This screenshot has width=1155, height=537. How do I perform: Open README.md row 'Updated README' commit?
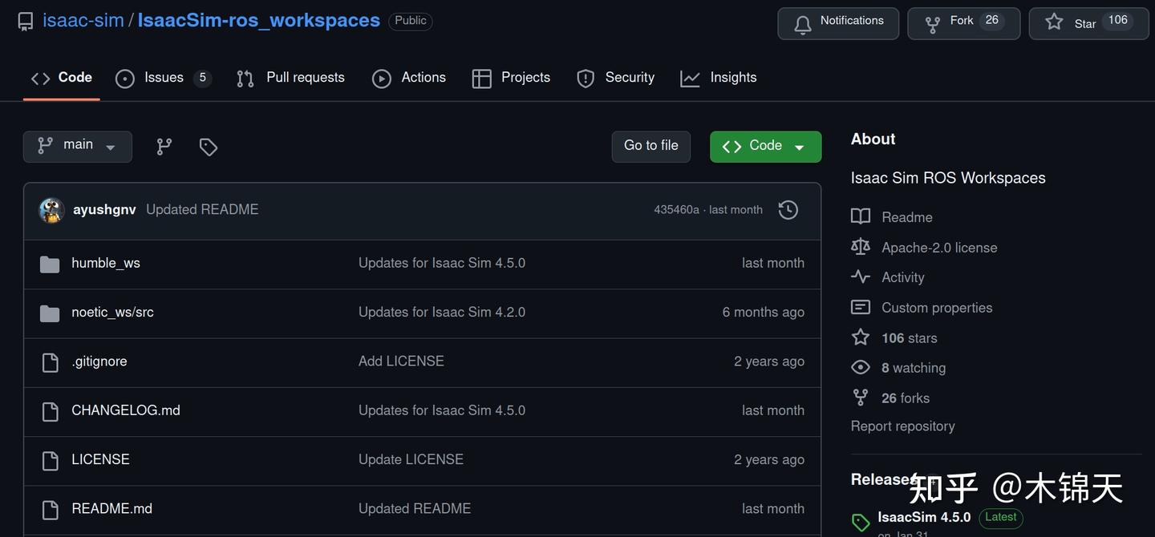(x=415, y=509)
